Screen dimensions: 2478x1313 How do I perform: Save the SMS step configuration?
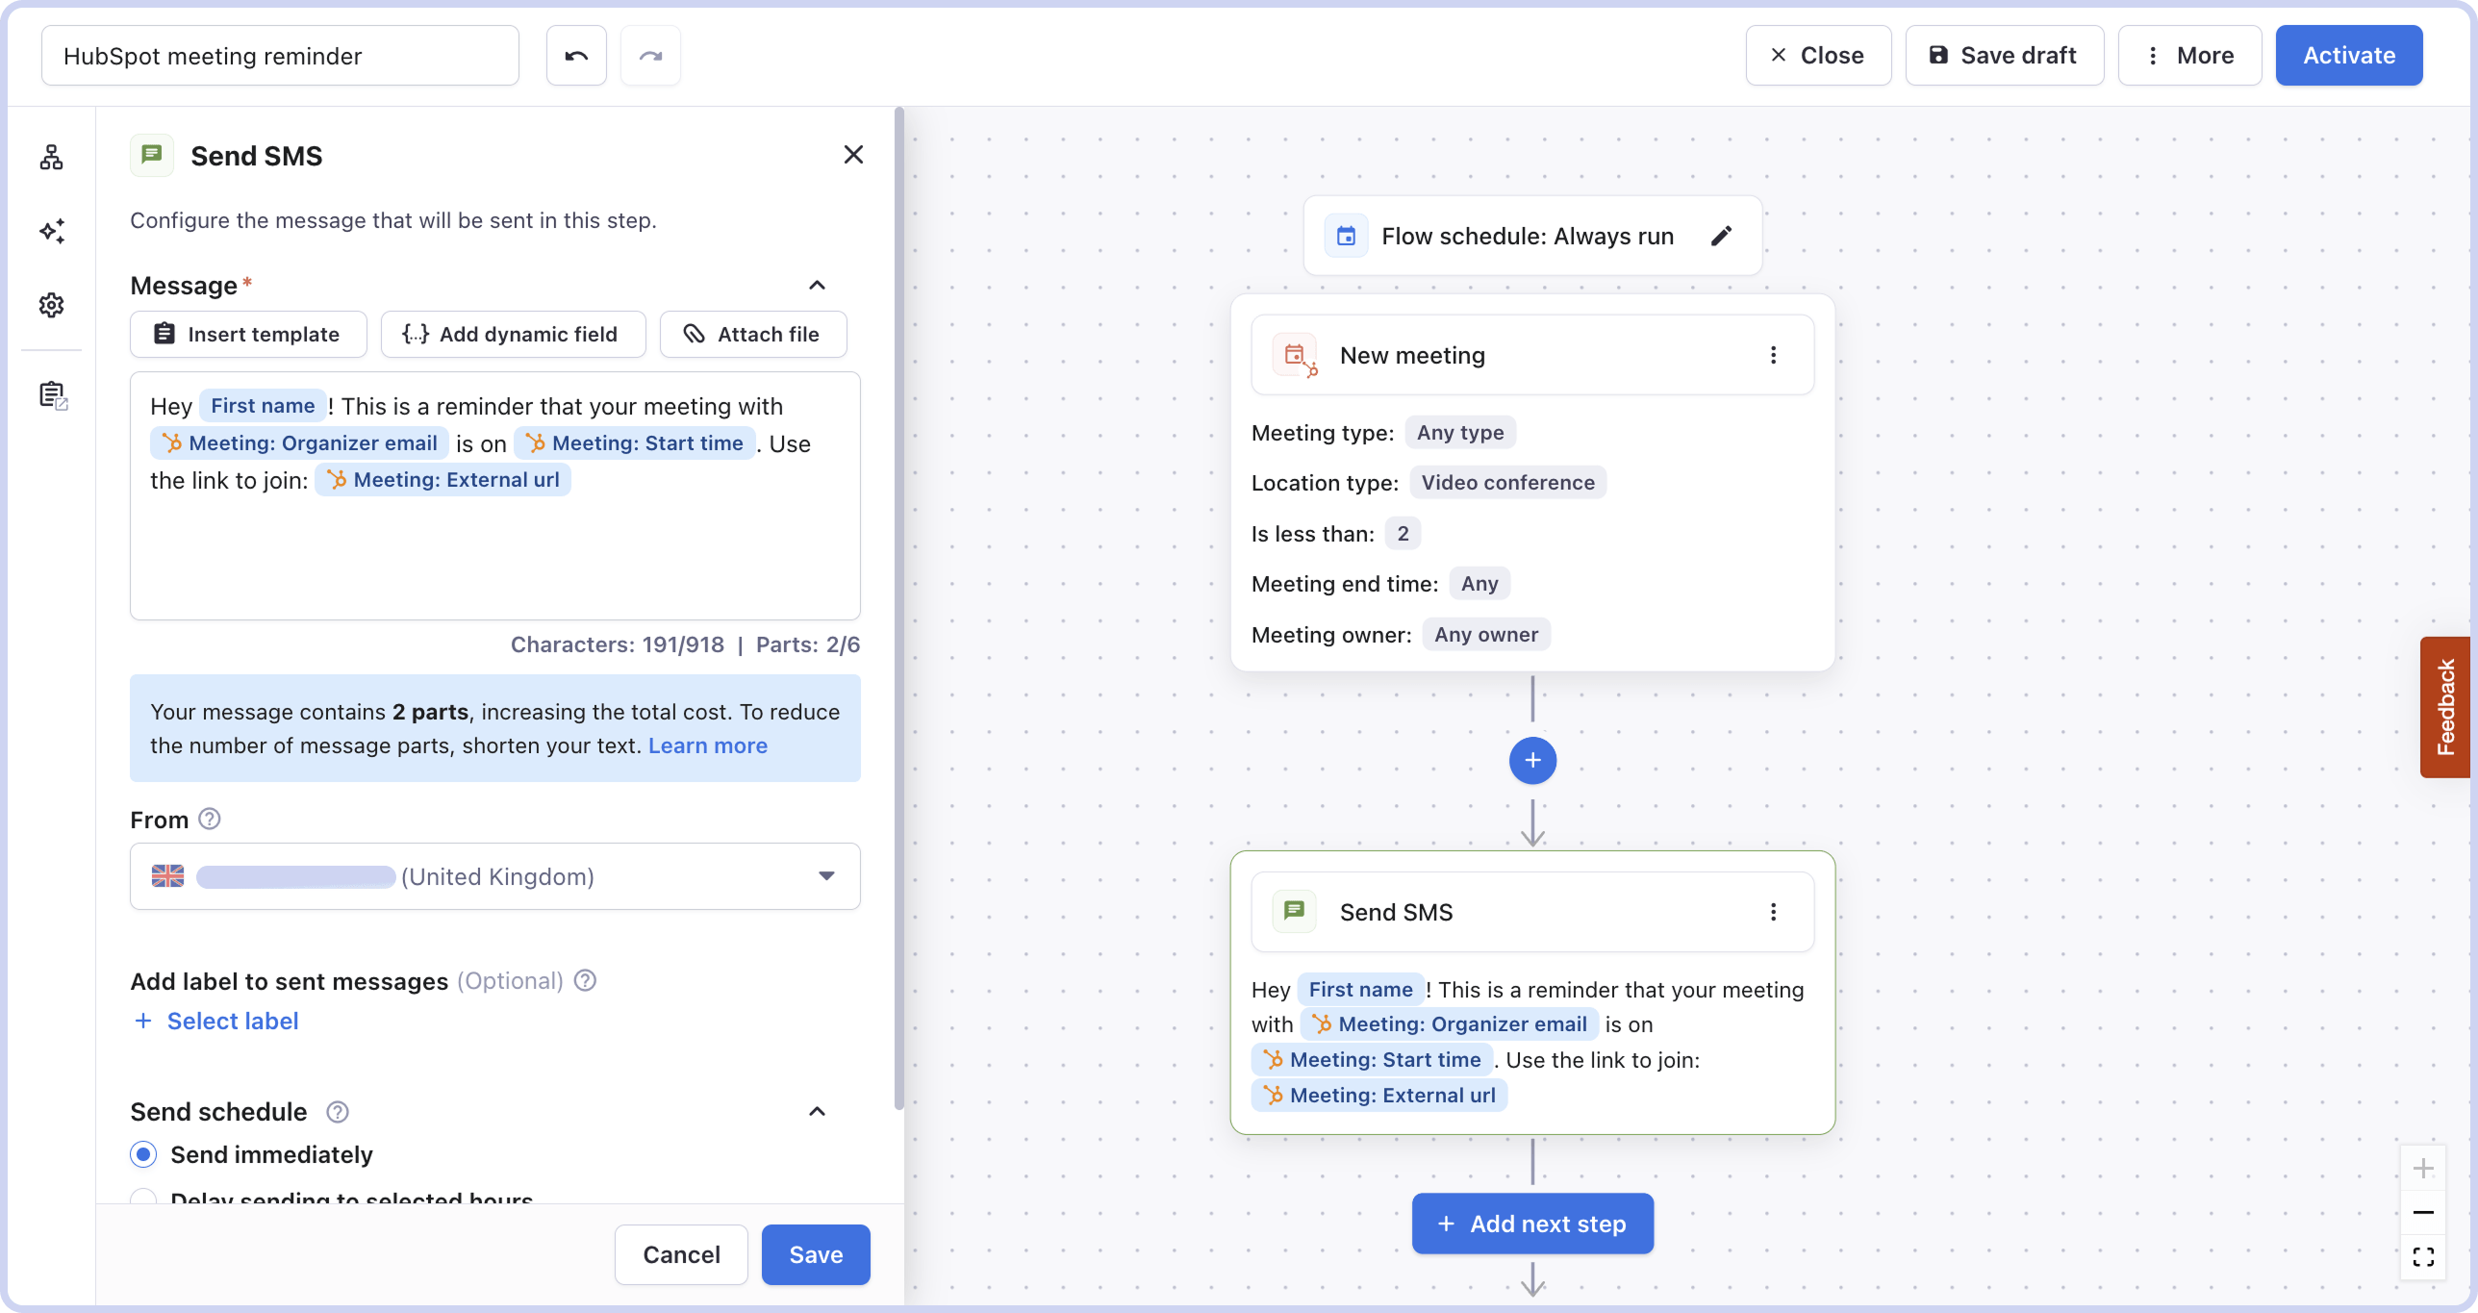tap(816, 1254)
